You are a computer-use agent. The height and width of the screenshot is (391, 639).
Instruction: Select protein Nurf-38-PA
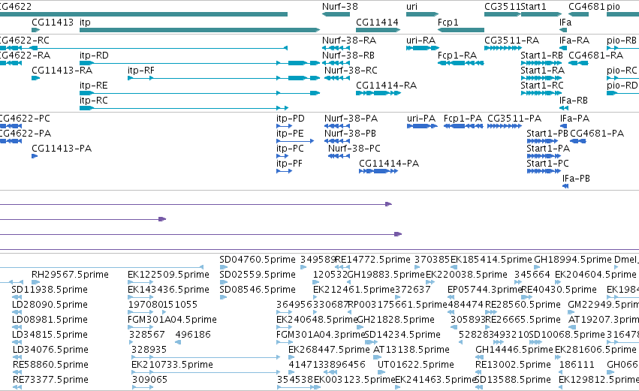click(351, 119)
